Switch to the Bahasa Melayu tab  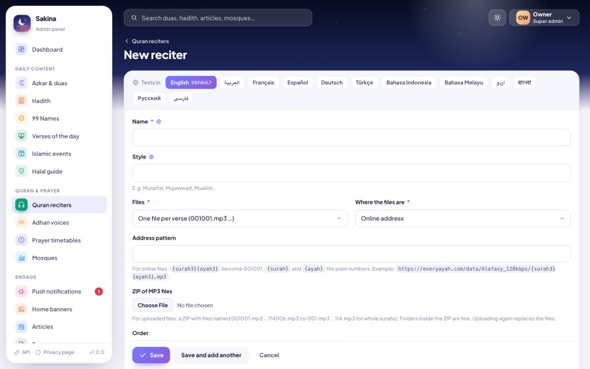[463, 83]
